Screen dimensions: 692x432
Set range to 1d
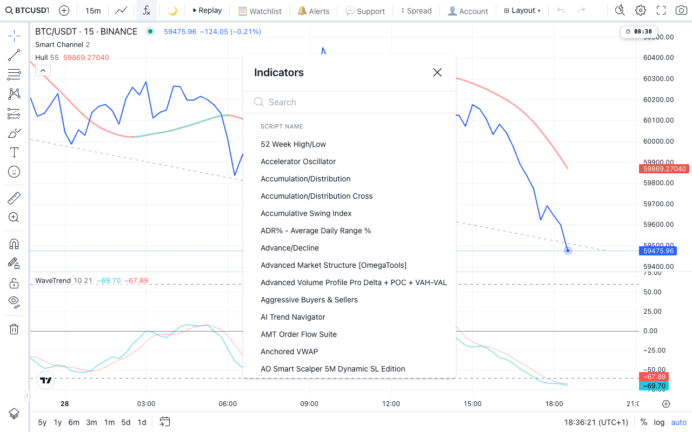pyautogui.click(x=142, y=422)
